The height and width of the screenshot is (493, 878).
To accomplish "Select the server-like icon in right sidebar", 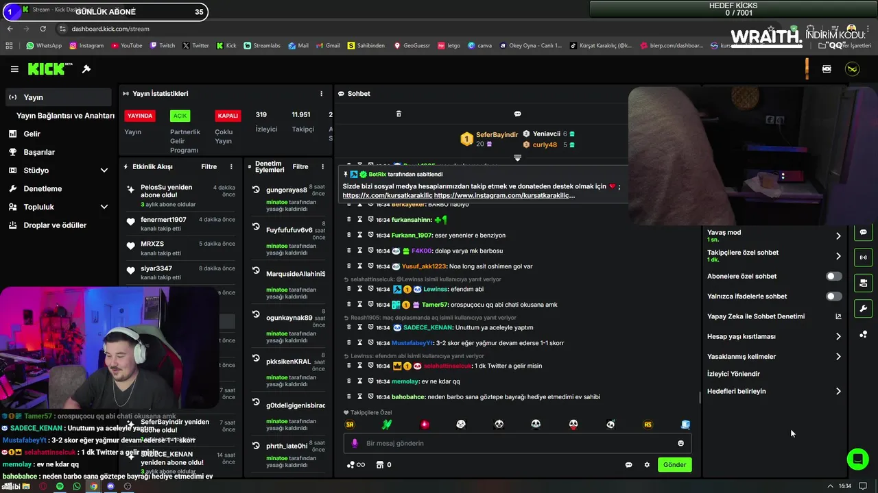I will [x=863, y=283].
